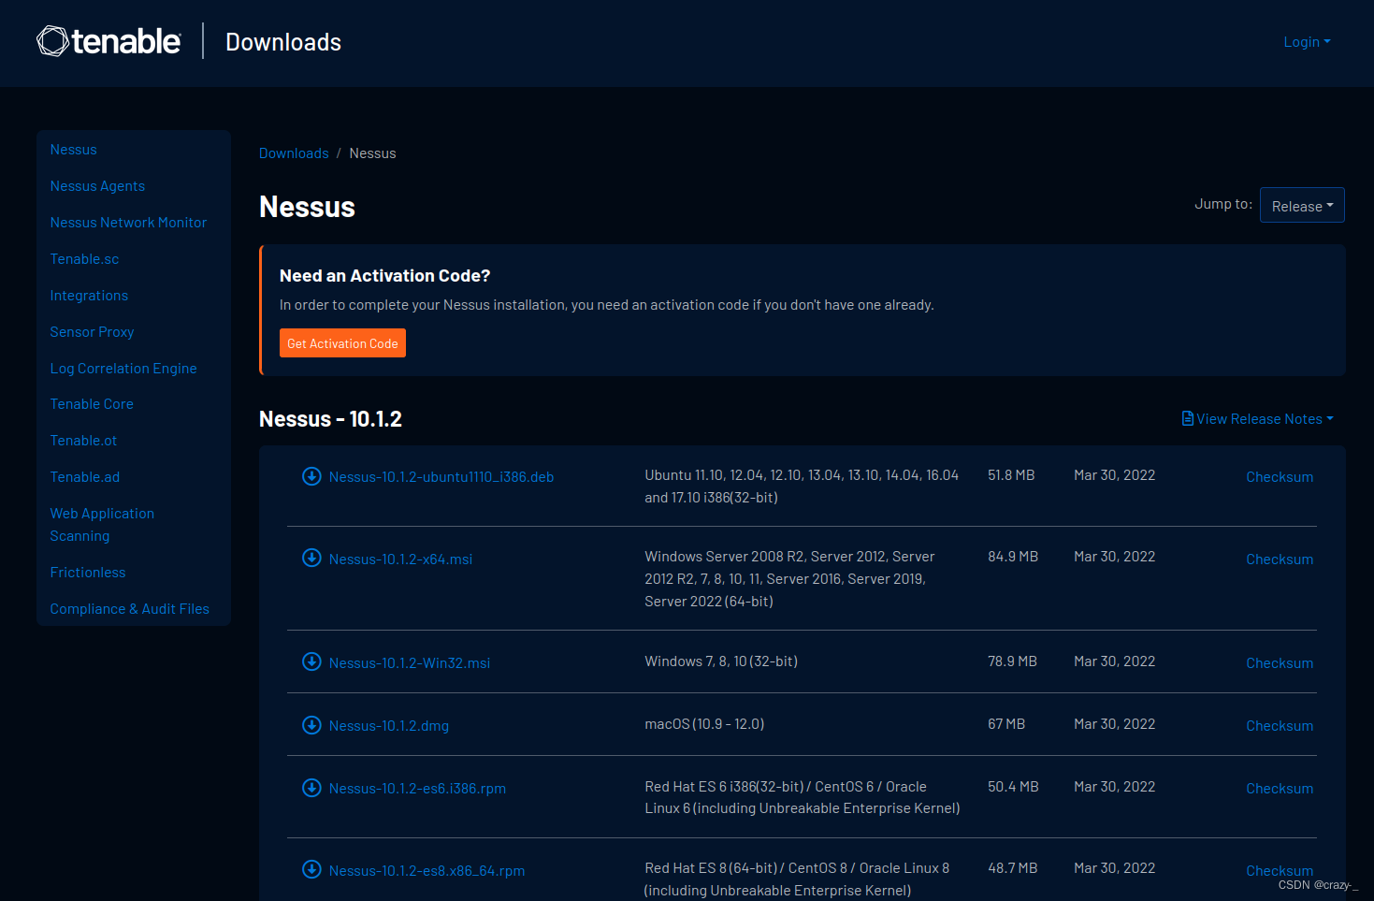Image resolution: width=1374 pixels, height=901 pixels.
Task: Click the '51.8 MB' file size text
Action: [1011, 475]
